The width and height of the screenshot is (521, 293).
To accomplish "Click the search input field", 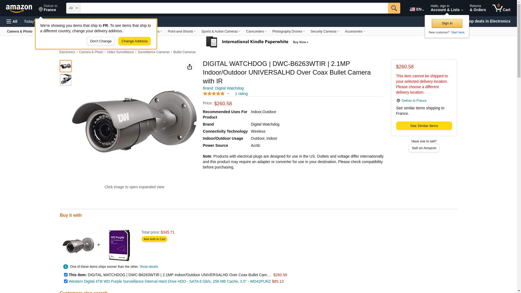I will click(234, 8).
